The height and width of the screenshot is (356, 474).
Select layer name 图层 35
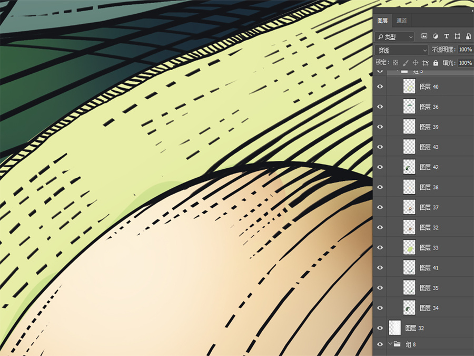click(429, 288)
